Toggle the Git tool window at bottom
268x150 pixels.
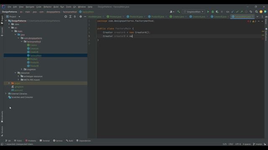coord(8,141)
